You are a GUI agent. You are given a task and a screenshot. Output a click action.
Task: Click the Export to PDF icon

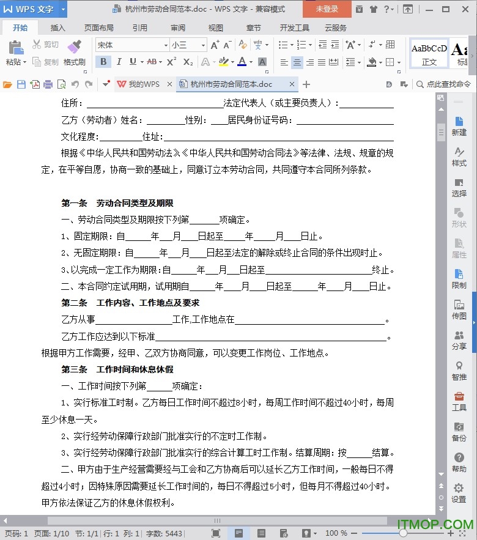(x=35, y=84)
